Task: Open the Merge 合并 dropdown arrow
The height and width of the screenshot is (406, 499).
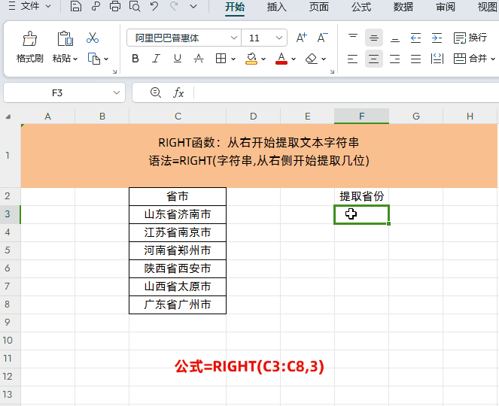Action: (x=493, y=59)
